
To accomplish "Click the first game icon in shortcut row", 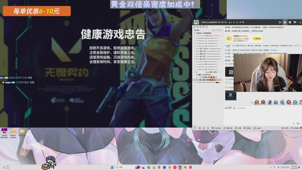I will [257, 102].
